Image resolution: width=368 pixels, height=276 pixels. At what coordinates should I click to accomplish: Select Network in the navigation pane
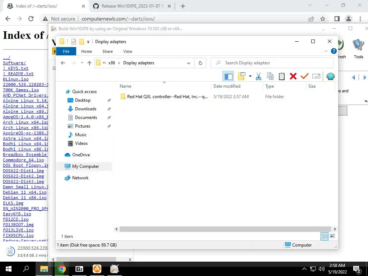tap(80, 178)
